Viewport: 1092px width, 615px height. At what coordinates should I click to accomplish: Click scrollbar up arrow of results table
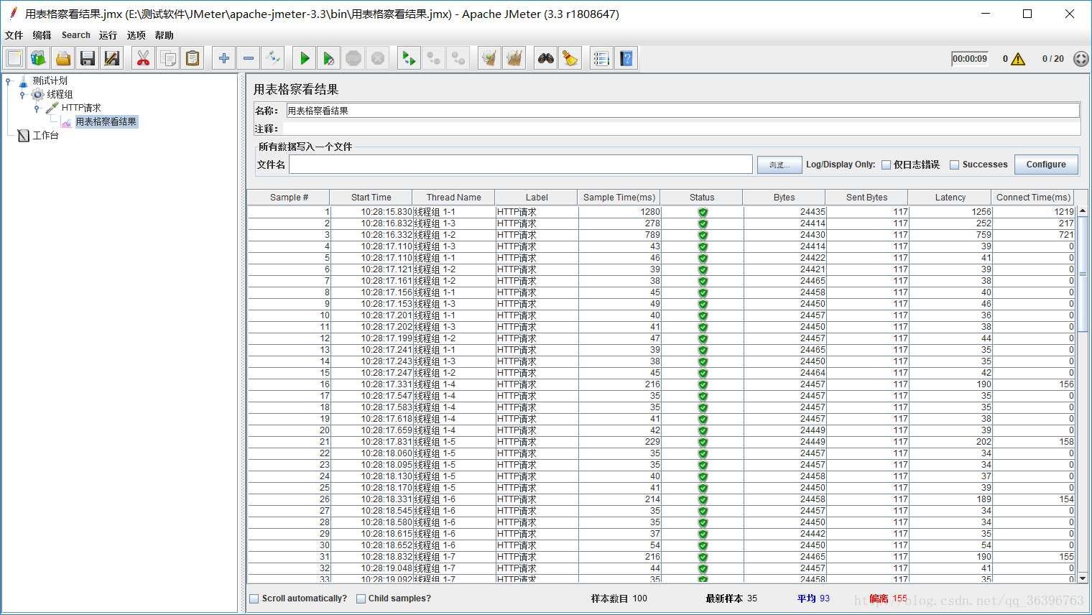click(x=1083, y=211)
